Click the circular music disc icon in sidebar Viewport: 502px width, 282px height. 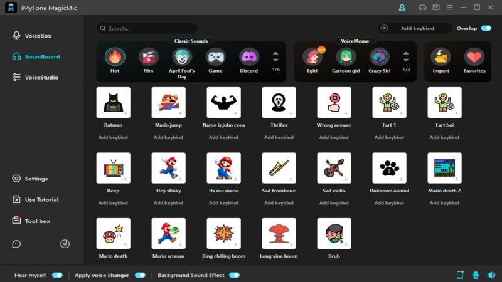click(65, 244)
